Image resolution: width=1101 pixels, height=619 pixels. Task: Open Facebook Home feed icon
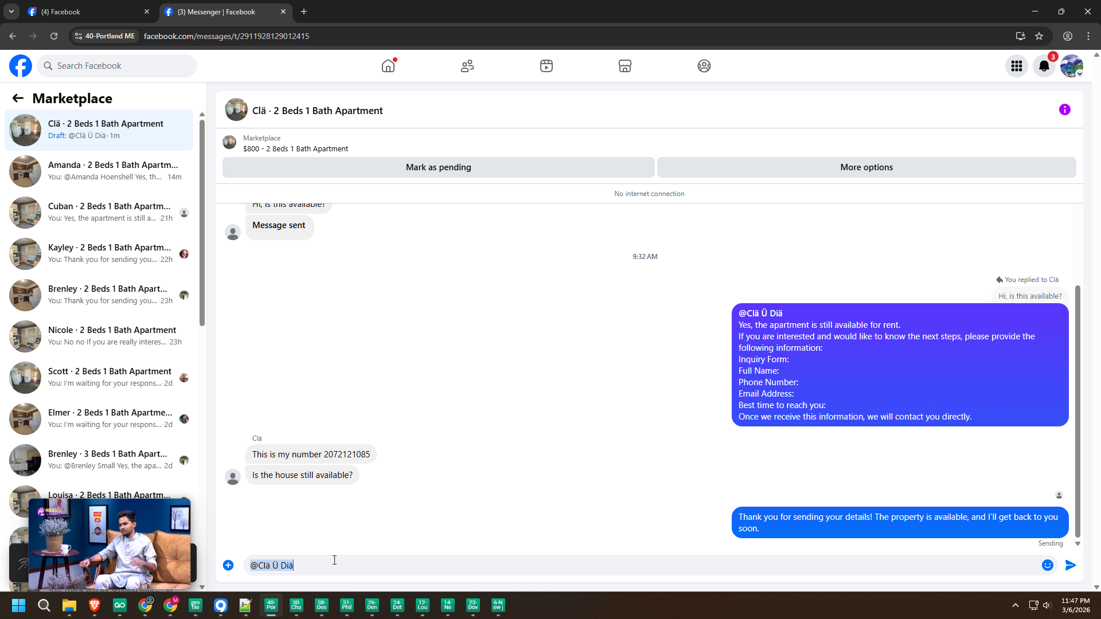pos(388,66)
